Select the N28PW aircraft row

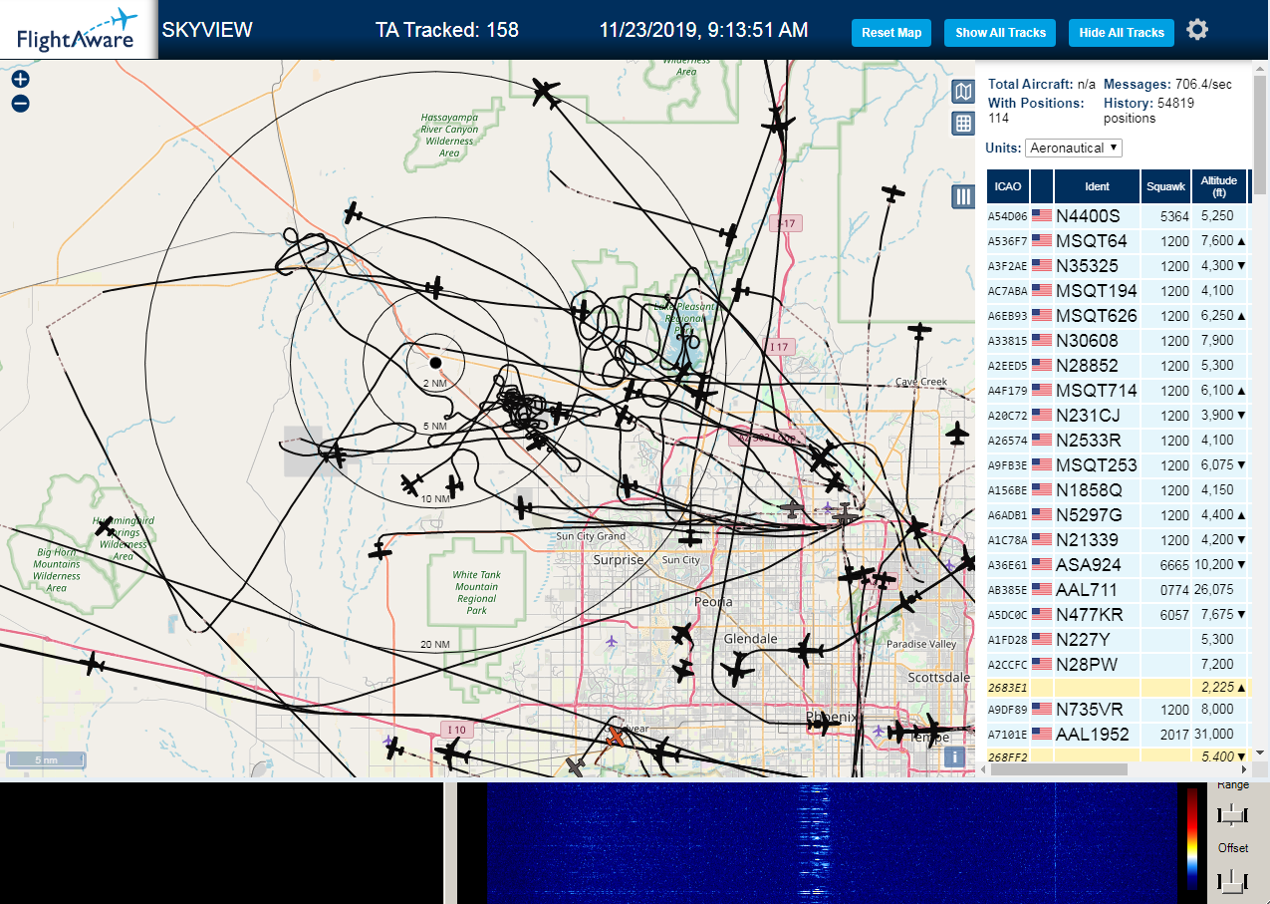pos(1119,664)
